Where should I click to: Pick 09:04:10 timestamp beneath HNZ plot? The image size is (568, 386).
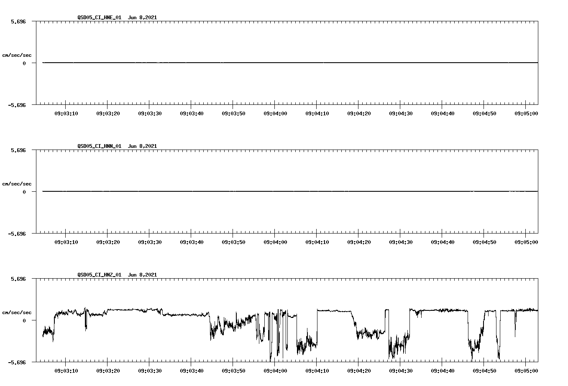[317, 371]
